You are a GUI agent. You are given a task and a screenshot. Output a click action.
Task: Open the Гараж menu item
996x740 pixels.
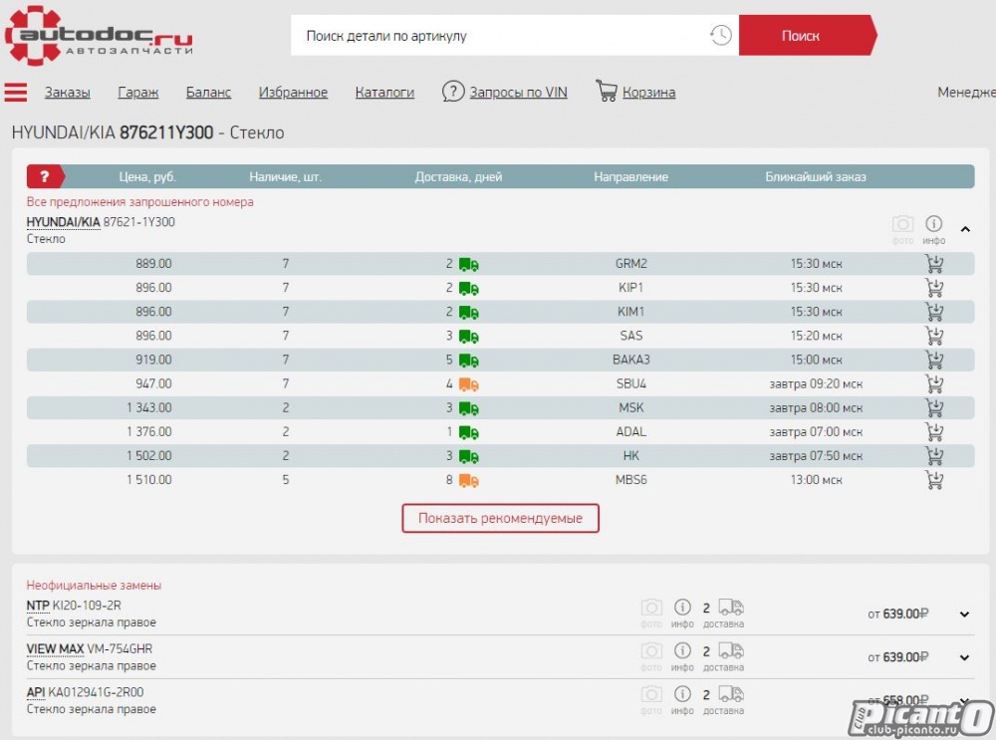(137, 92)
